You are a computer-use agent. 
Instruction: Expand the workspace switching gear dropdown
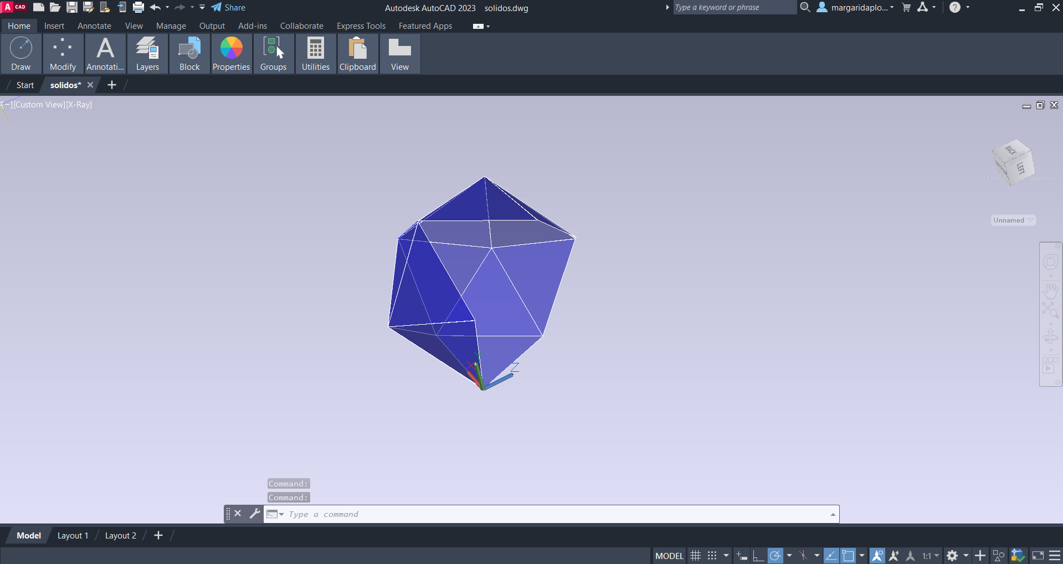coord(966,556)
